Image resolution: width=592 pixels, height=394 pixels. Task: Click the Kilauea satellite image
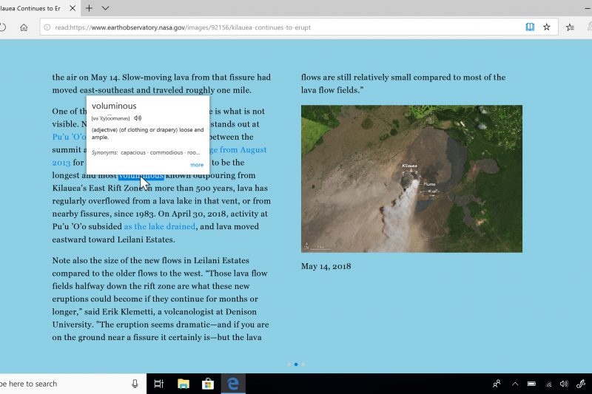tap(411, 179)
